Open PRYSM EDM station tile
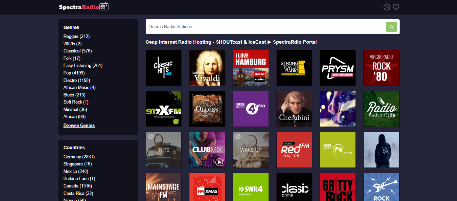Viewport: 457px width, 201px height. tap(338, 68)
